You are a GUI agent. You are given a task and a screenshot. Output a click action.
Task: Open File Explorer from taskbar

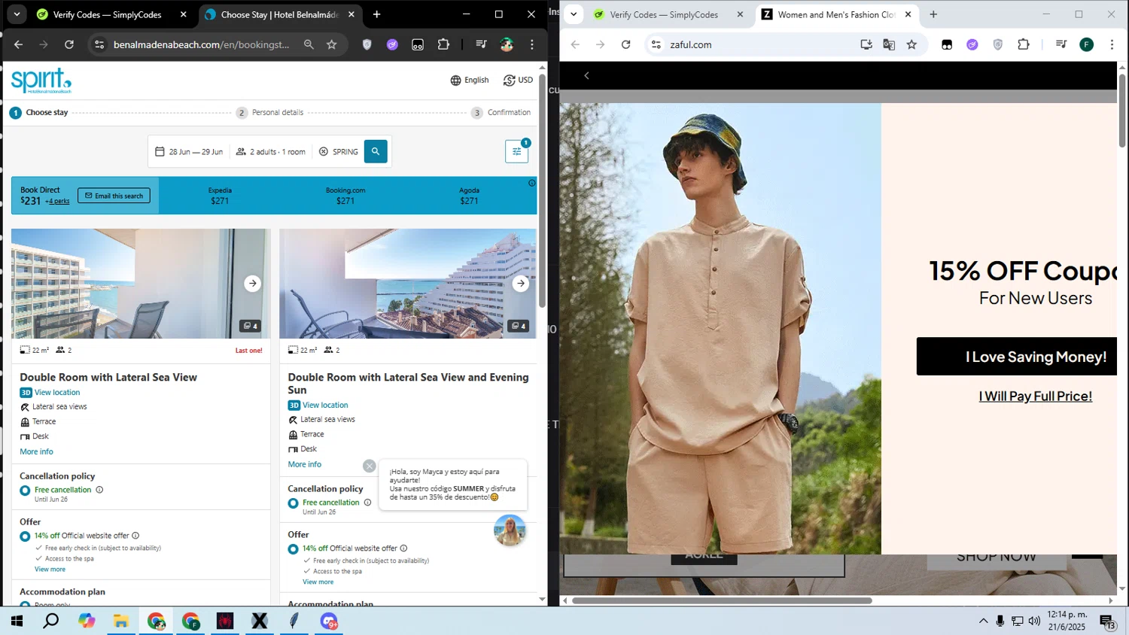120,621
